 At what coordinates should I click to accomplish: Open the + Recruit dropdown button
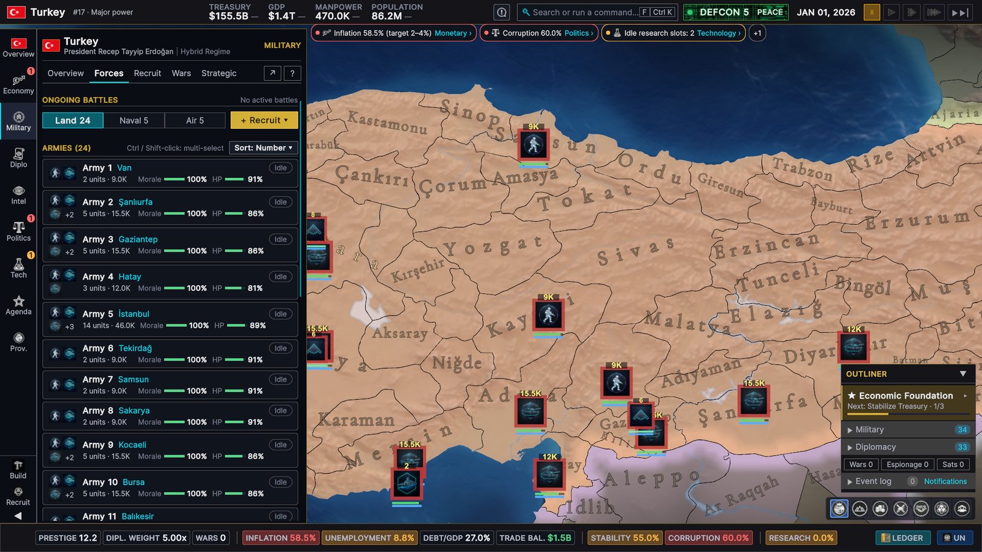pos(265,120)
